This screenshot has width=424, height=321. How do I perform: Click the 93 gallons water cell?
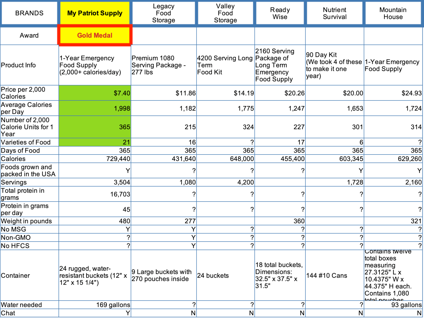point(393,305)
